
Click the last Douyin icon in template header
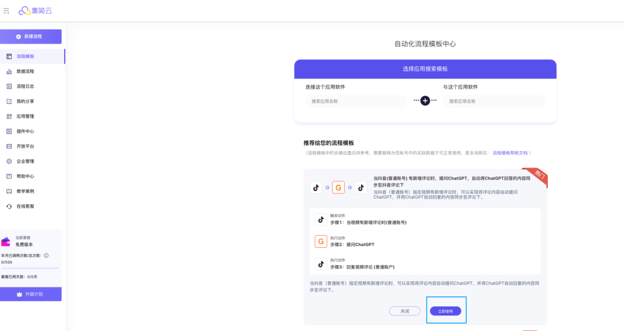click(361, 187)
